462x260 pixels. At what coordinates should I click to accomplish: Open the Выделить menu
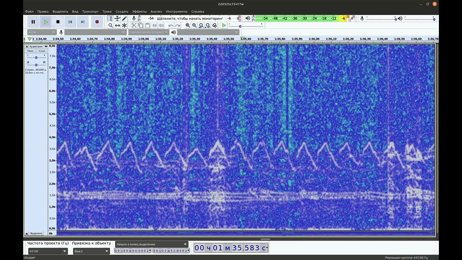[60, 12]
